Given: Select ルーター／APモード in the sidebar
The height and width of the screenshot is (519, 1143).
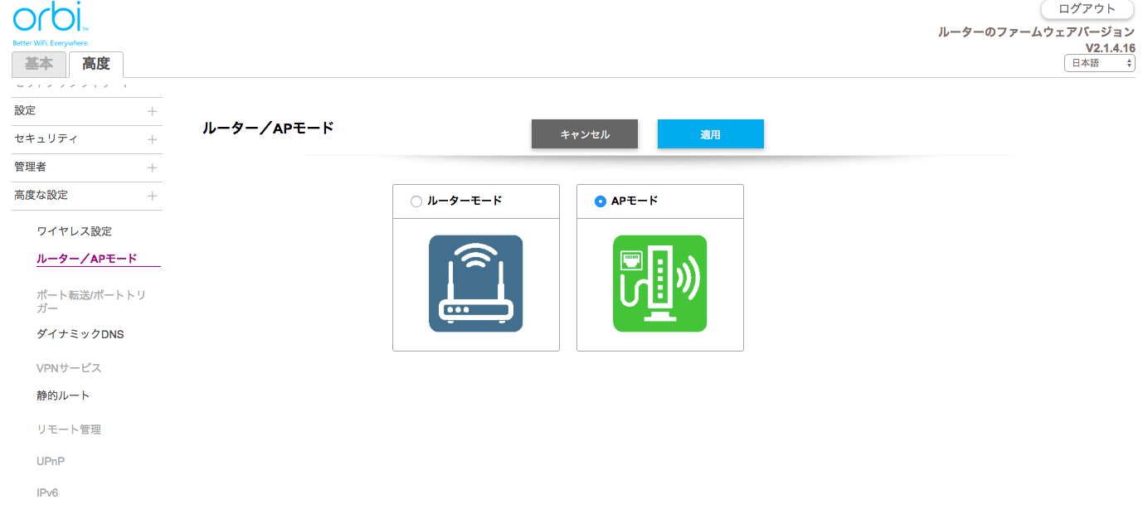Looking at the screenshot, I should [87, 259].
